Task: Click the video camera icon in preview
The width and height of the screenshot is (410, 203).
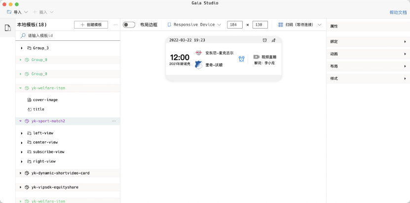Action: point(256,57)
